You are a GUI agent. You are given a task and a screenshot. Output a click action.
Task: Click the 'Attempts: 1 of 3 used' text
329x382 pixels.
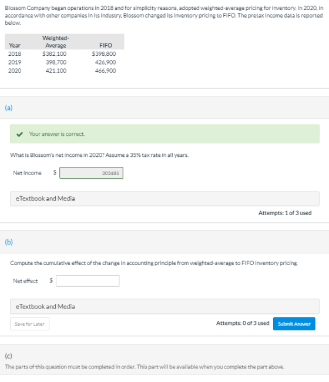click(x=285, y=213)
